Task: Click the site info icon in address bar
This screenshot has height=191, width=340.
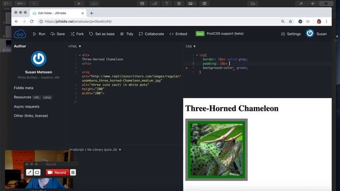Action: point(41,21)
